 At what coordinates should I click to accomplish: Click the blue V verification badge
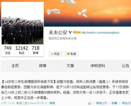[x=70, y=32]
